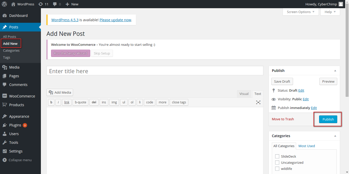The image size is (349, 174).
Task: Click Add Media button
Action: click(x=60, y=92)
